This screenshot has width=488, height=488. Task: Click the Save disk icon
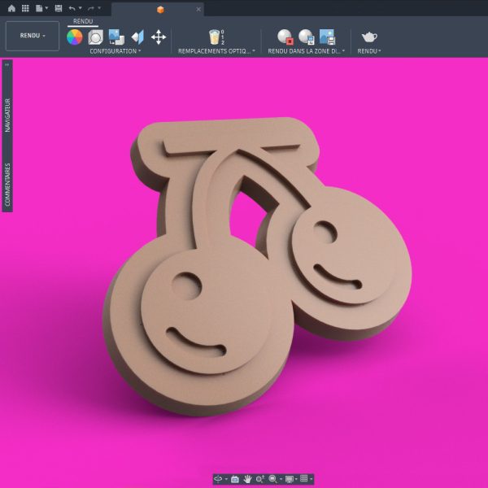pyautogui.click(x=59, y=8)
